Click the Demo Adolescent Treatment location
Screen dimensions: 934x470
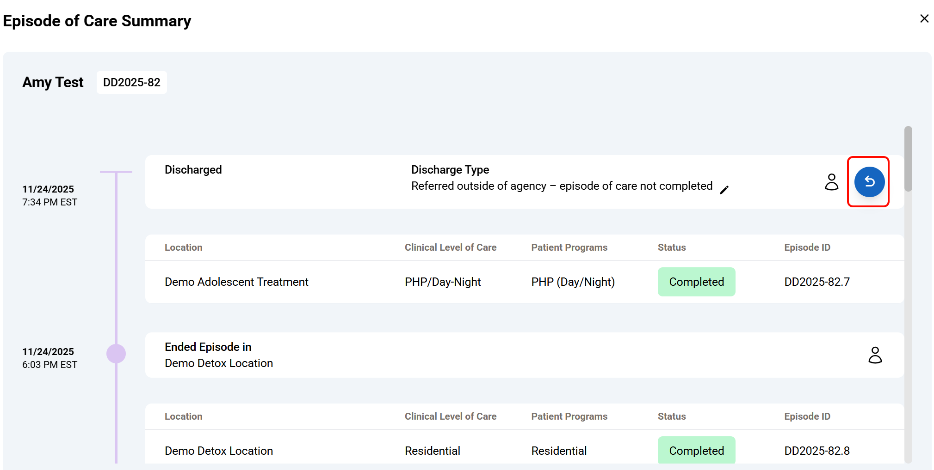coord(236,282)
